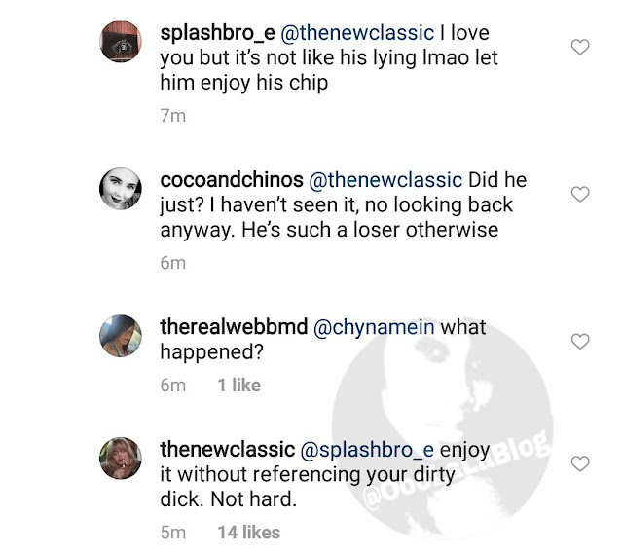View who gave the "1 like"
The height and width of the screenshot is (553, 623).
[x=238, y=385]
